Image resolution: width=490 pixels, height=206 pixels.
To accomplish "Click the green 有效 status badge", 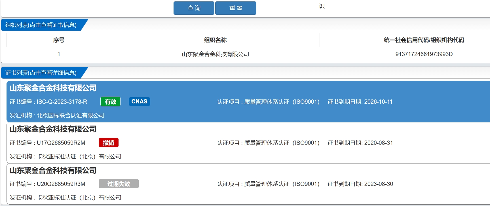I will 110,101.
